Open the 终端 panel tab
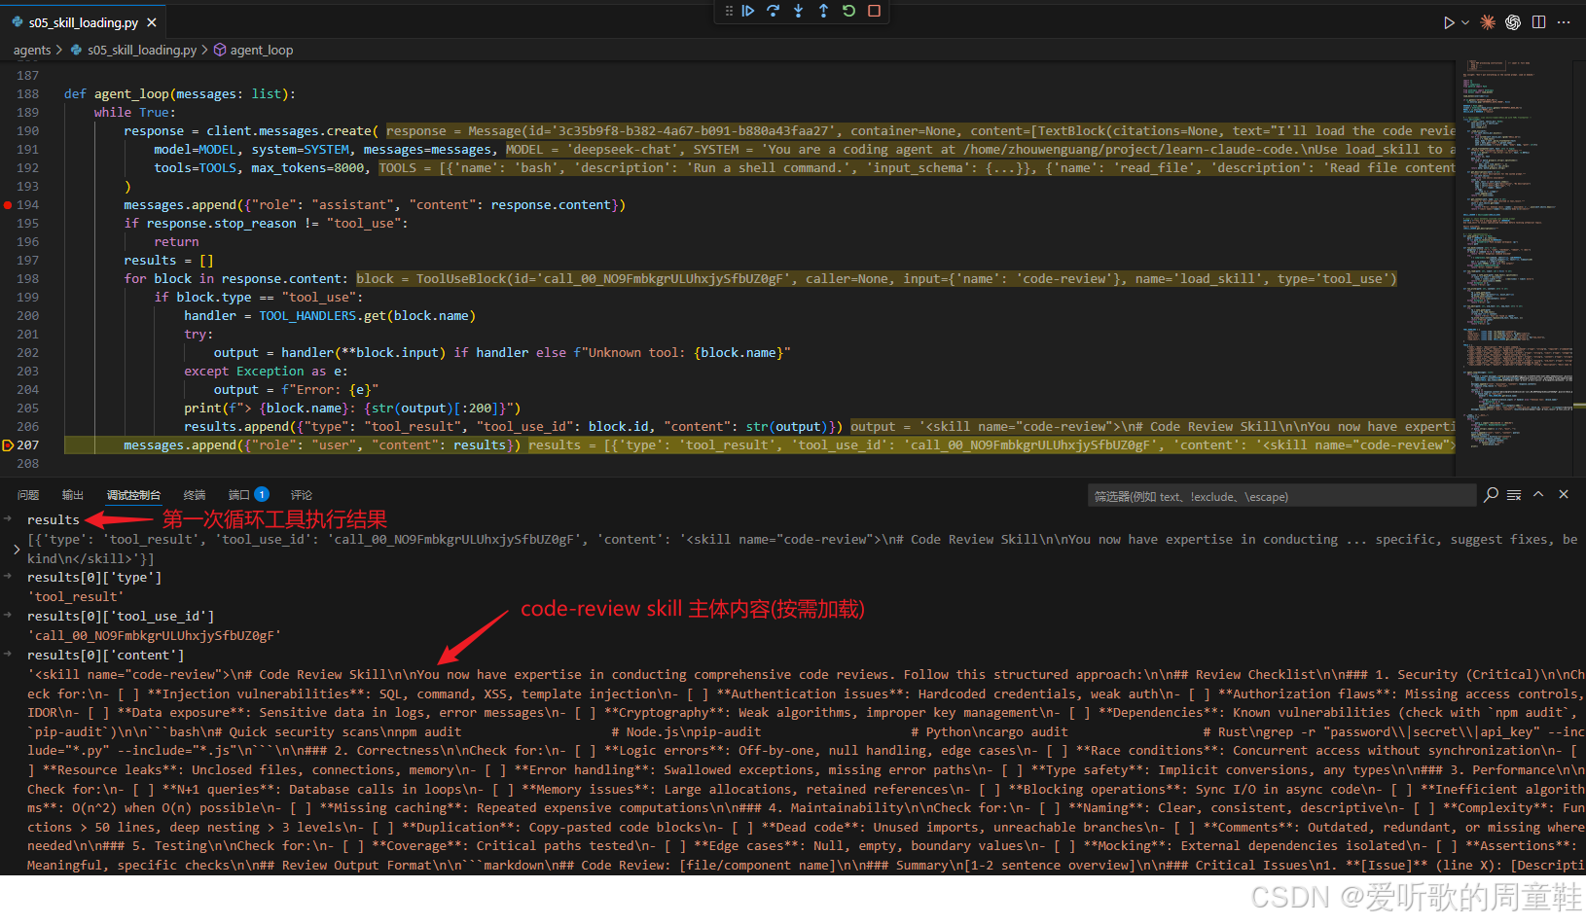Image resolution: width=1586 pixels, height=924 pixels. coord(195,495)
